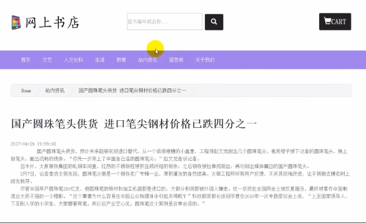This screenshot has height=223, width=366.
Task: Click the bookstore tablet logo icon
Action: point(16,23)
